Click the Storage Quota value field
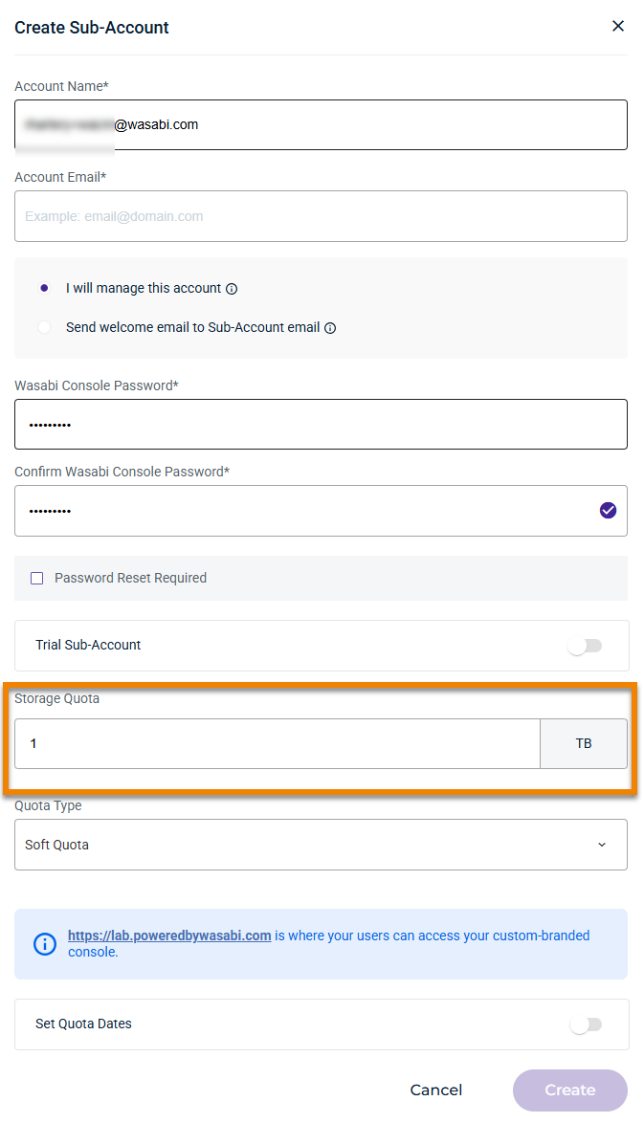644x1123 pixels. click(x=278, y=743)
